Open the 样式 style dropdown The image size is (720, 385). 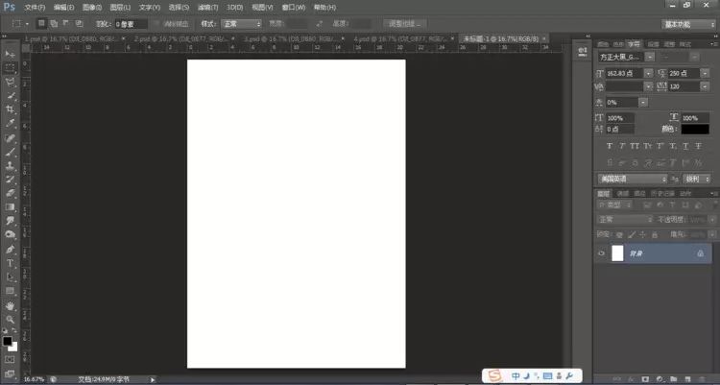(242, 23)
